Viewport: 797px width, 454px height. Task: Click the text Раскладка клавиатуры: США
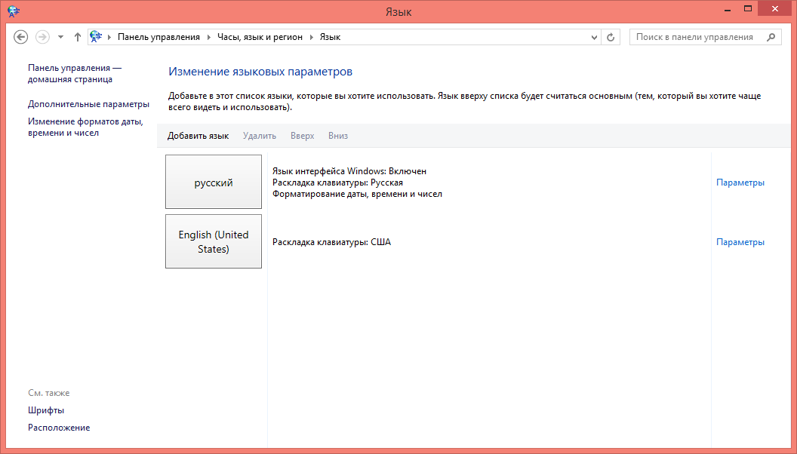point(331,242)
